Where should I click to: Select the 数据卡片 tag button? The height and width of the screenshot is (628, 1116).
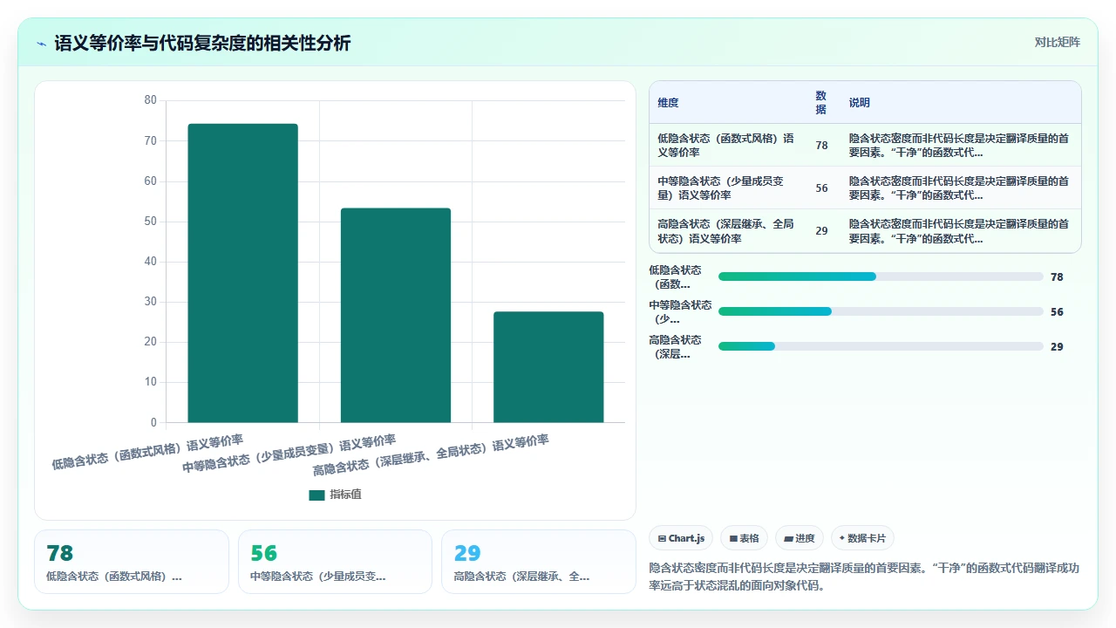click(x=862, y=538)
